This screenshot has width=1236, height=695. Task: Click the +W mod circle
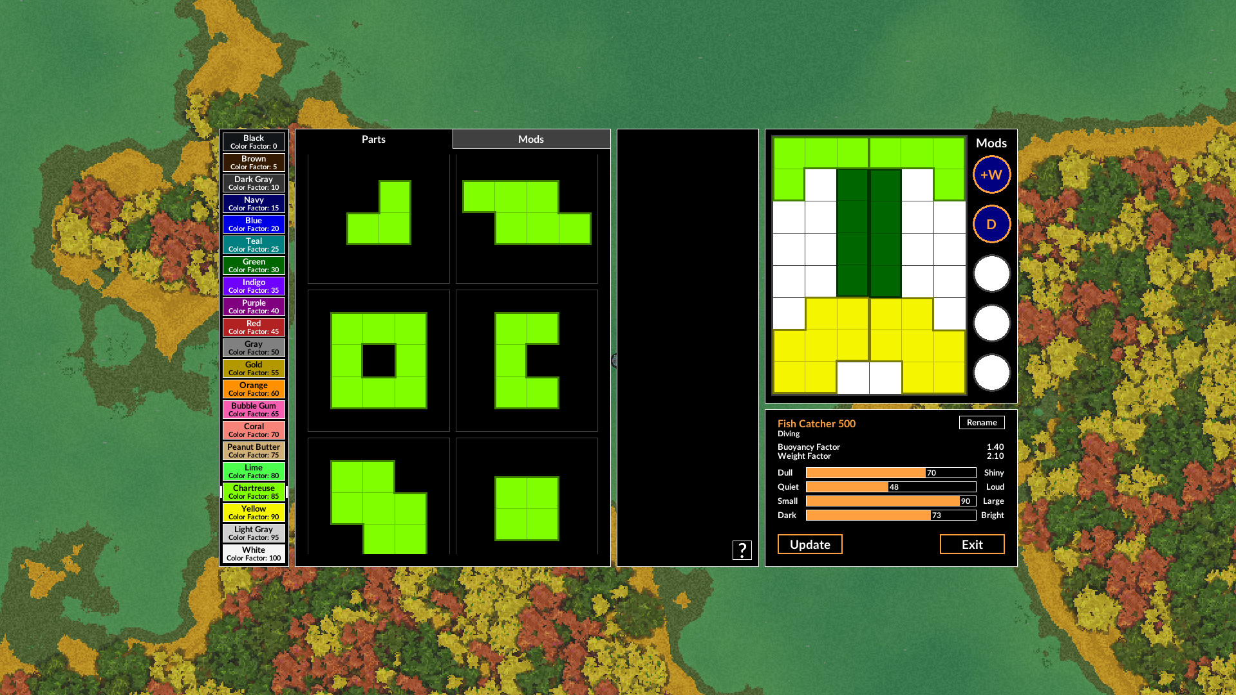[x=991, y=174]
